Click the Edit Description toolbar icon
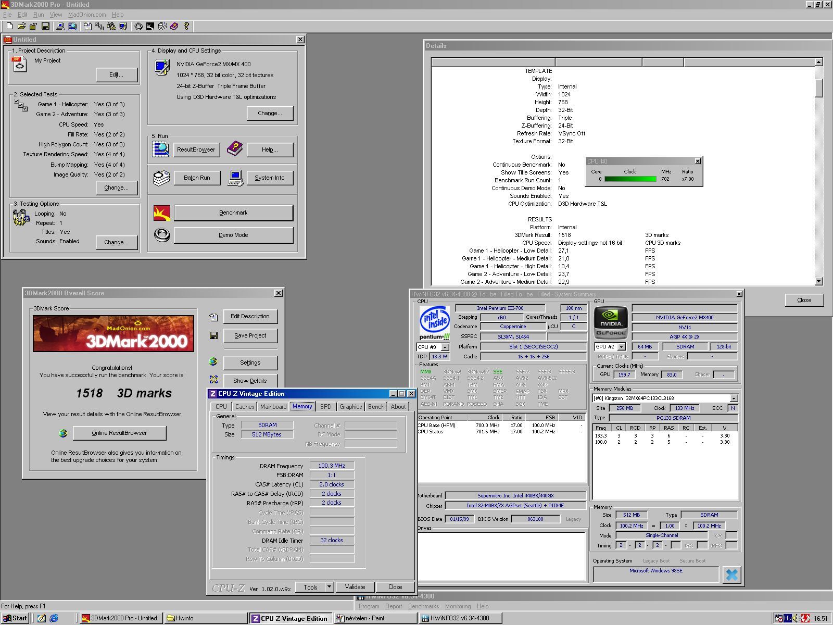The width and height of the screenshot is (833, 625). click(87, 26)
